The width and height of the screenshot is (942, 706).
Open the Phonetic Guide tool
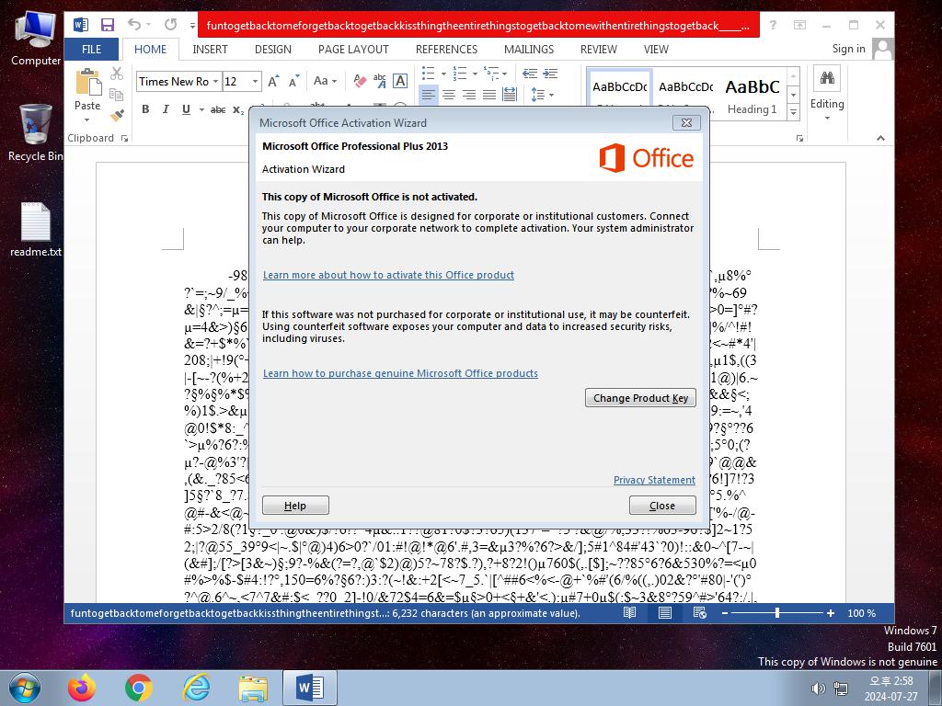[x=380, y=81]
